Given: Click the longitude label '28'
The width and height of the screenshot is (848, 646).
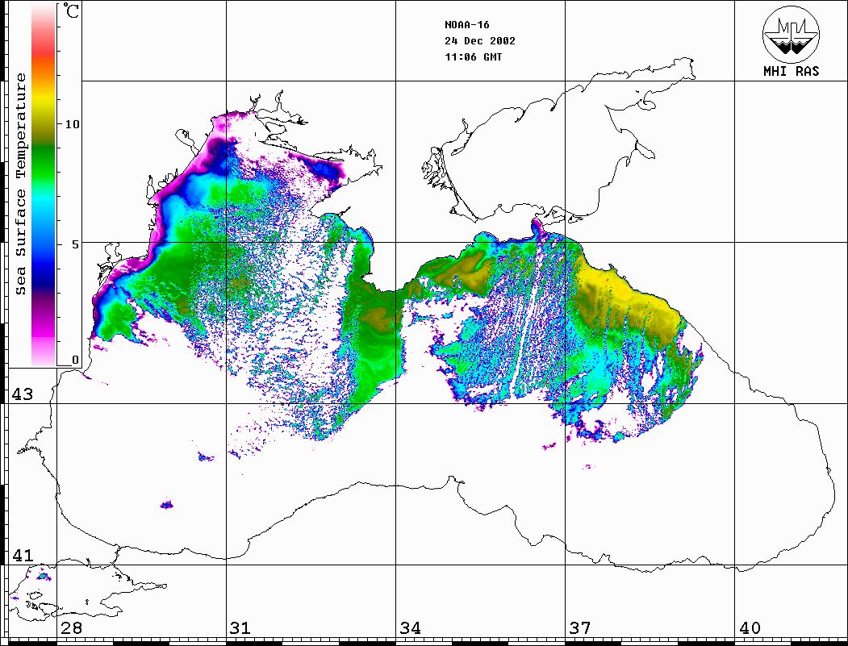Looking at the screenshot, I should (71, 627).
